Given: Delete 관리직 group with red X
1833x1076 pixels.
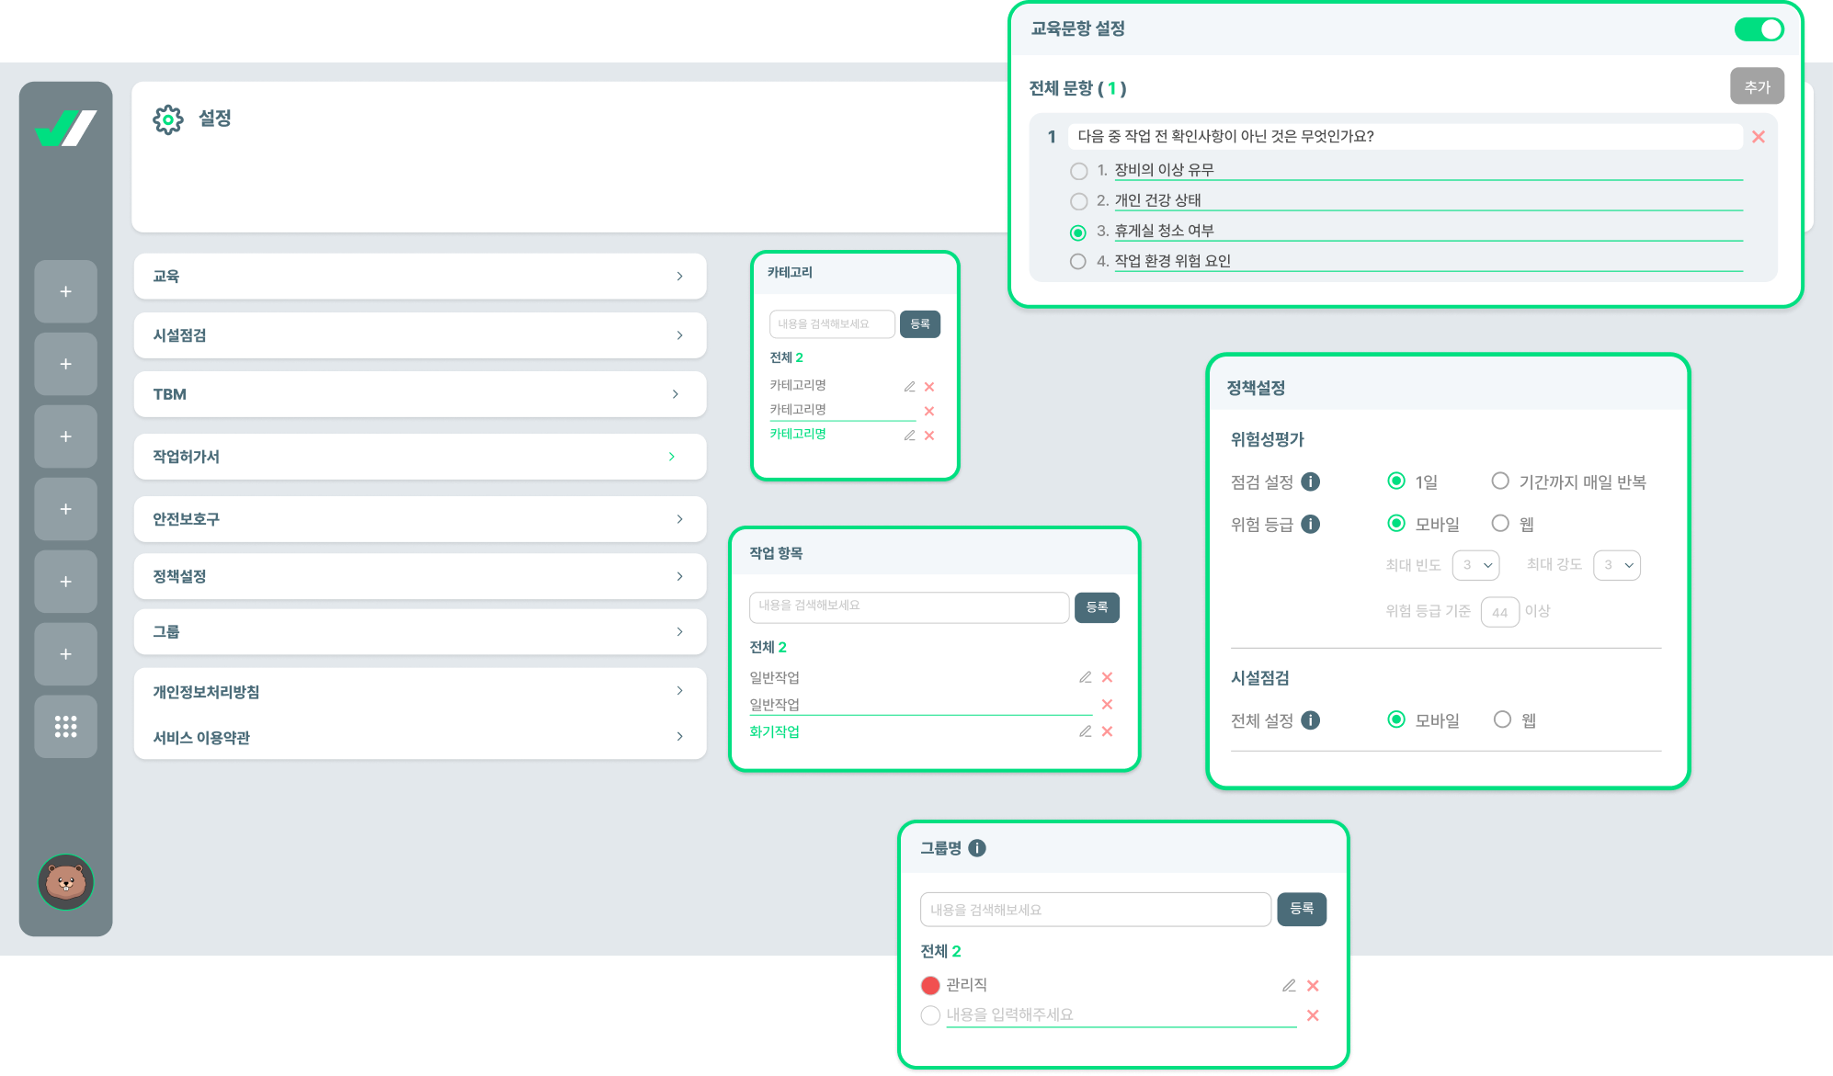Looking at the screenshot, I should [x=1313, y=986].
